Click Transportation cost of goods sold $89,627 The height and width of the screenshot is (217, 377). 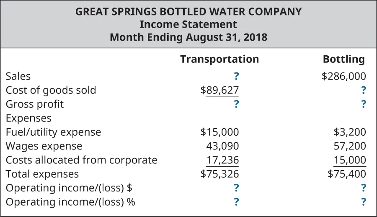(220, 90)
